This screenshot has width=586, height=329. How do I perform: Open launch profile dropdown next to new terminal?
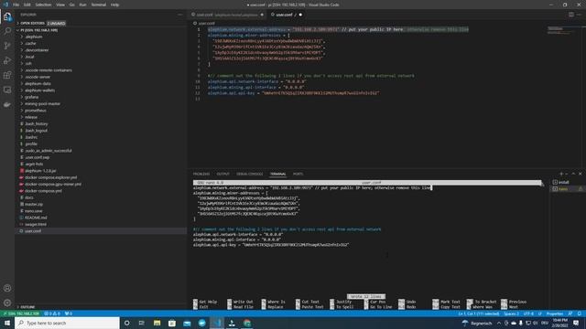click(567, 174)
